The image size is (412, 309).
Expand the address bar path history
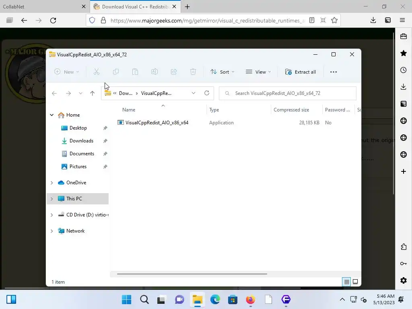tap(194, 93)
